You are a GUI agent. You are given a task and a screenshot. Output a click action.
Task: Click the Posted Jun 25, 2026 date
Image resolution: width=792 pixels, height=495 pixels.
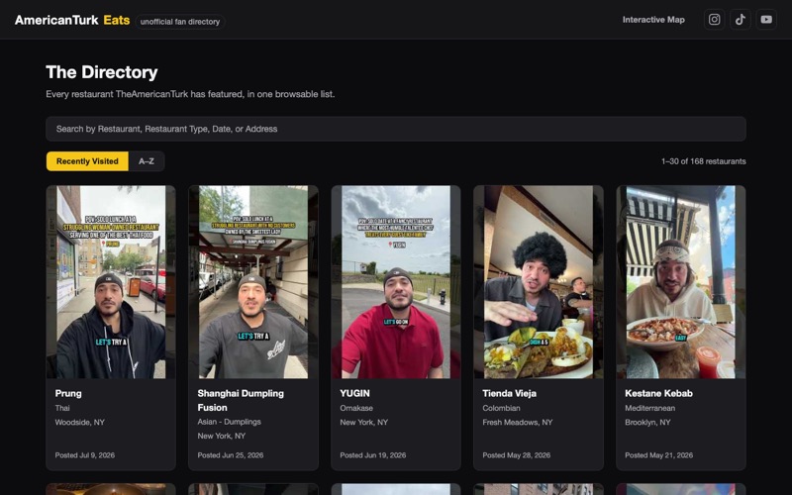(x=231, y=455)
